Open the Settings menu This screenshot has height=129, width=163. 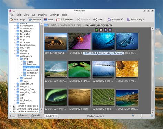(x=54, y=15)
